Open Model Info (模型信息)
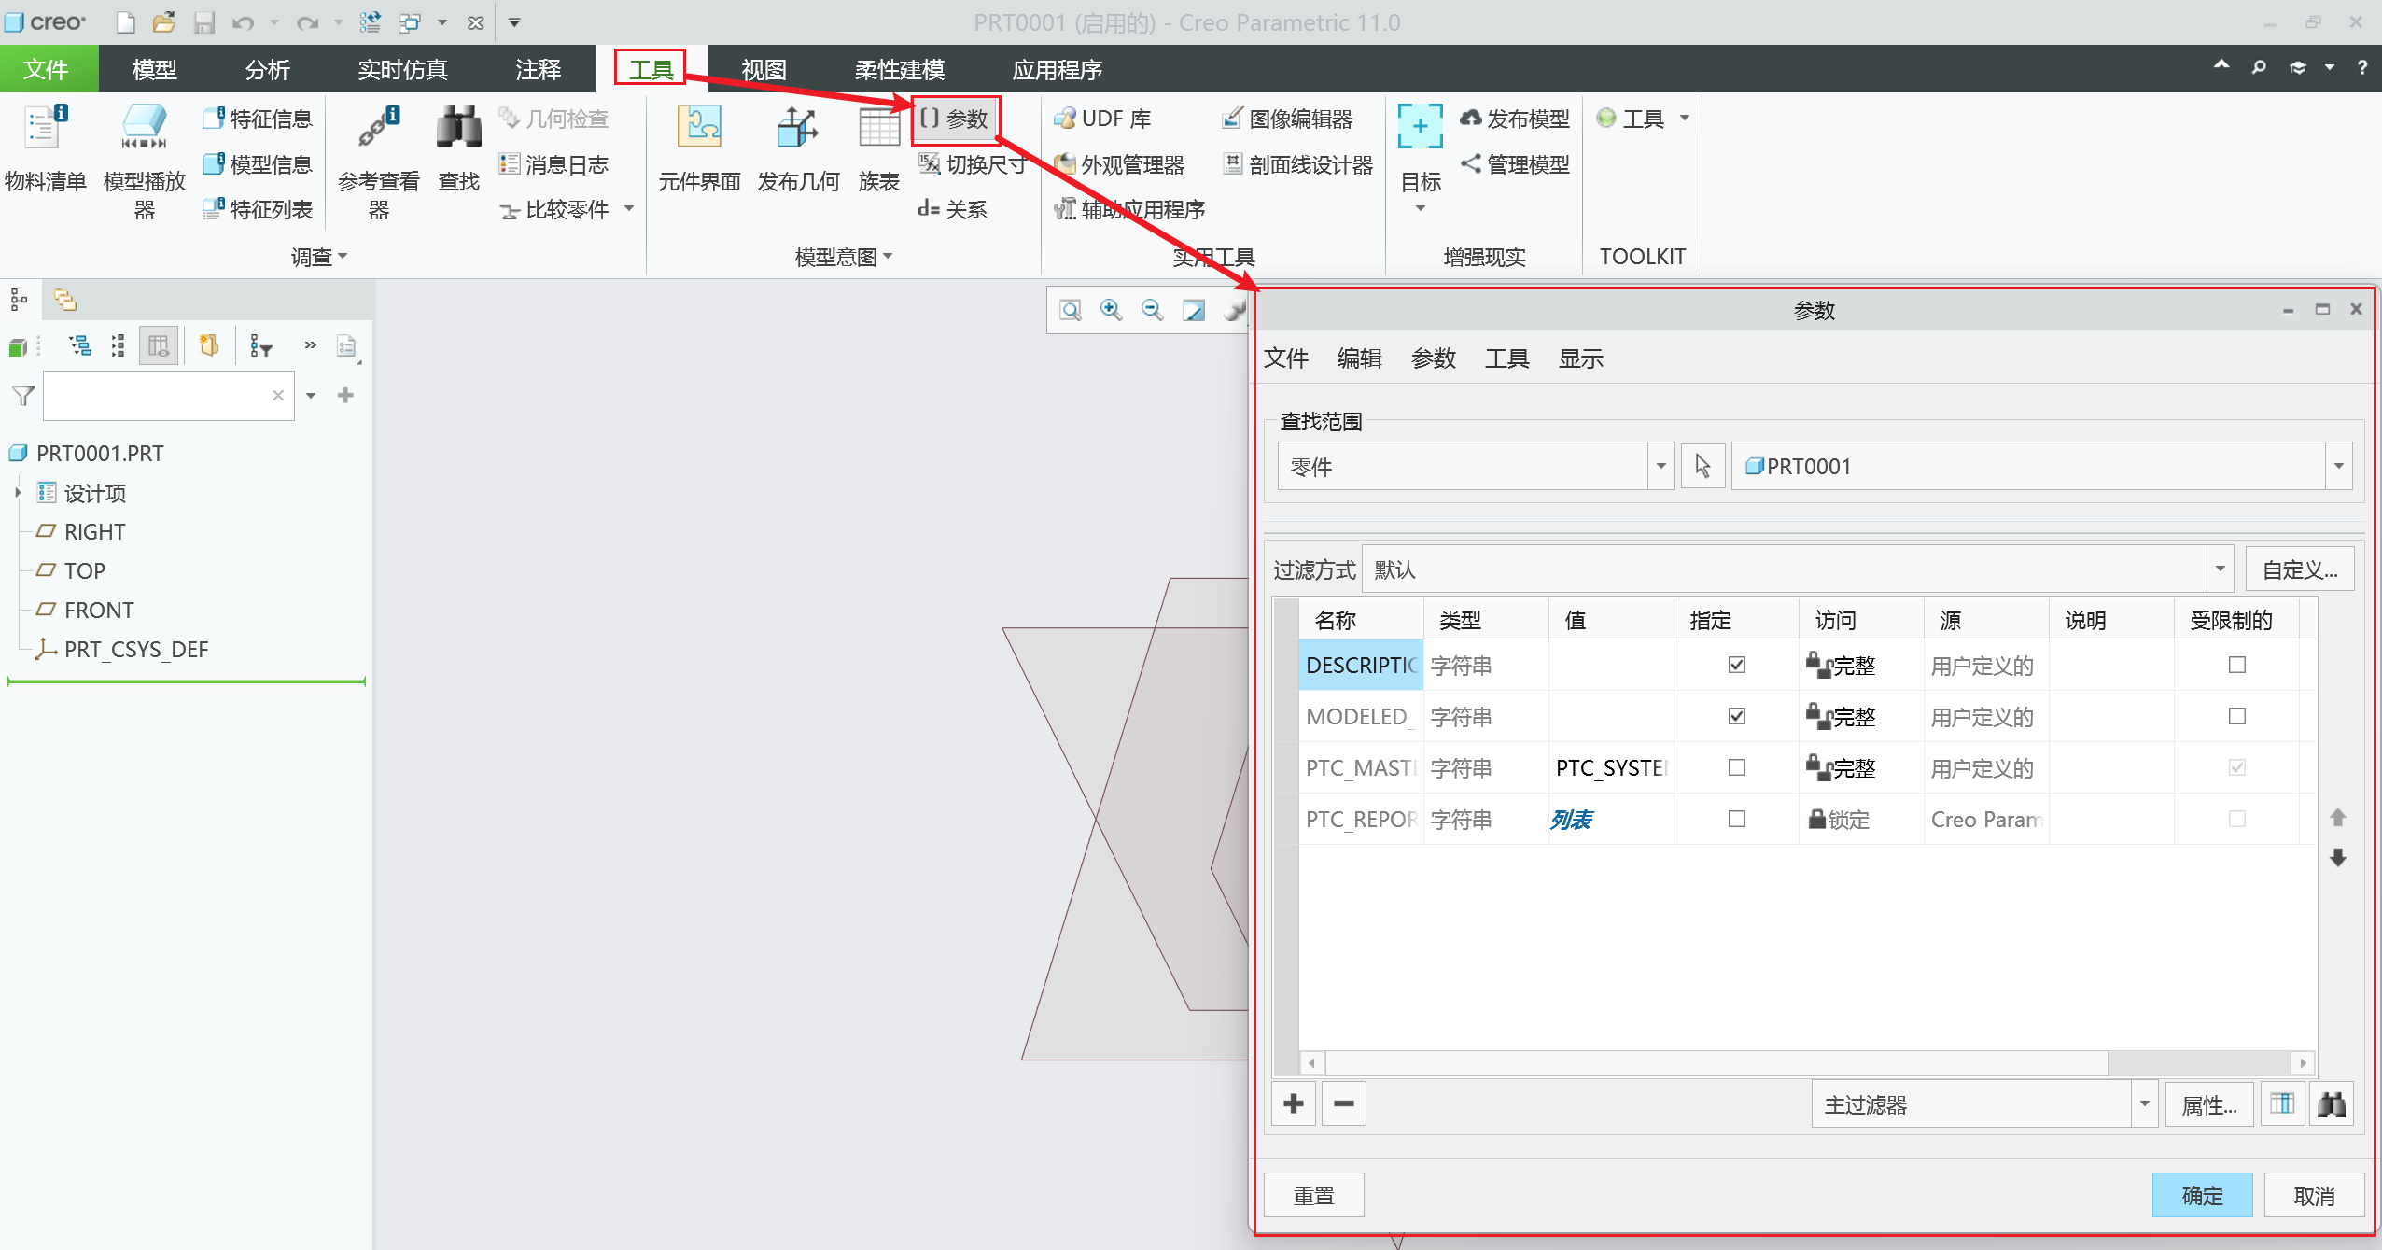Screen dimensions: 2382x1250 pyautogui.click(x=258, y=164)
